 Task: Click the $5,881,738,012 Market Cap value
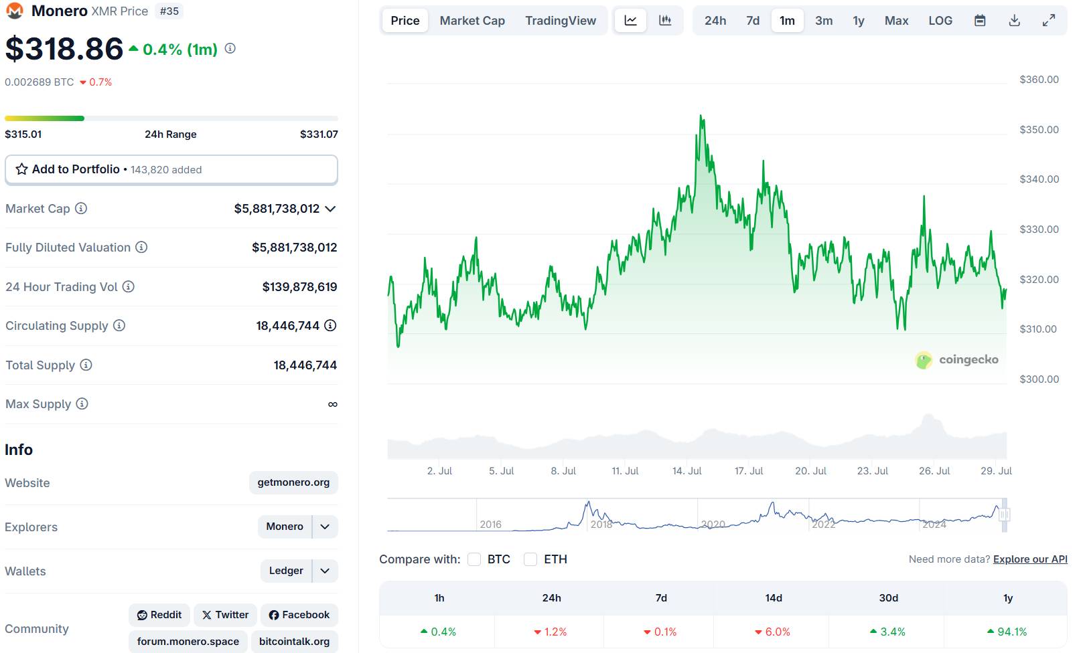277,209
